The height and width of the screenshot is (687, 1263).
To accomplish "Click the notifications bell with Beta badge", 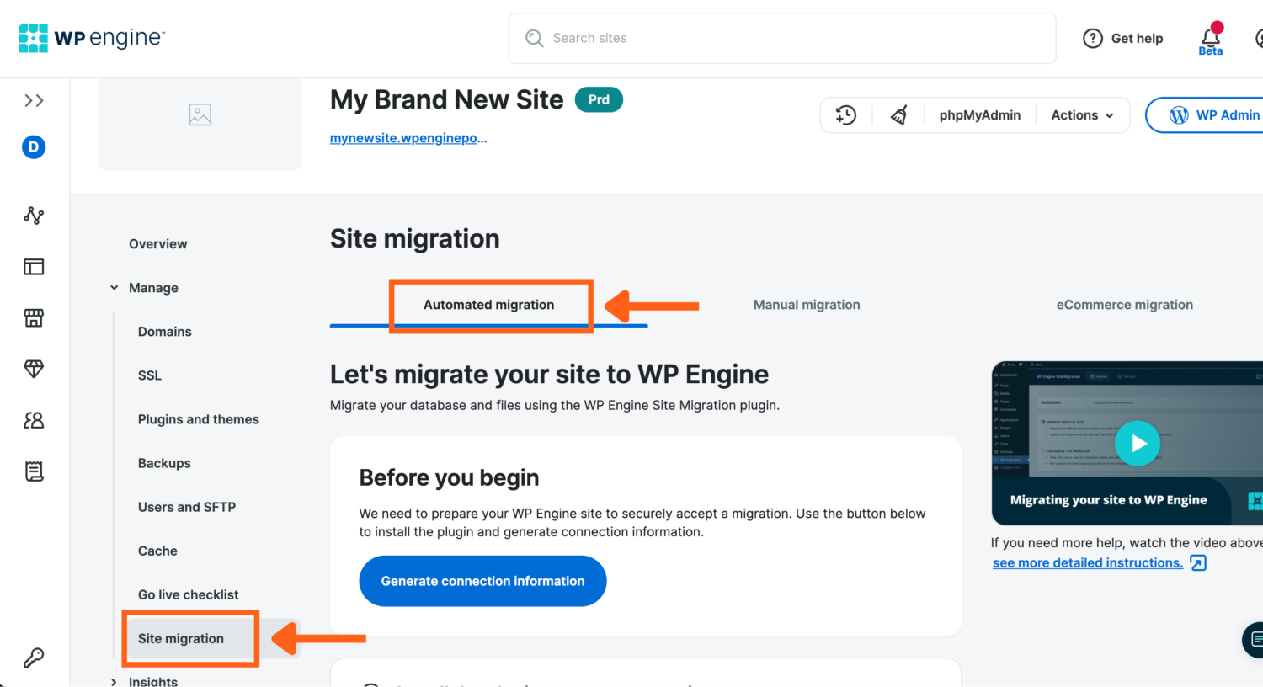I will tap(1210, 35).
